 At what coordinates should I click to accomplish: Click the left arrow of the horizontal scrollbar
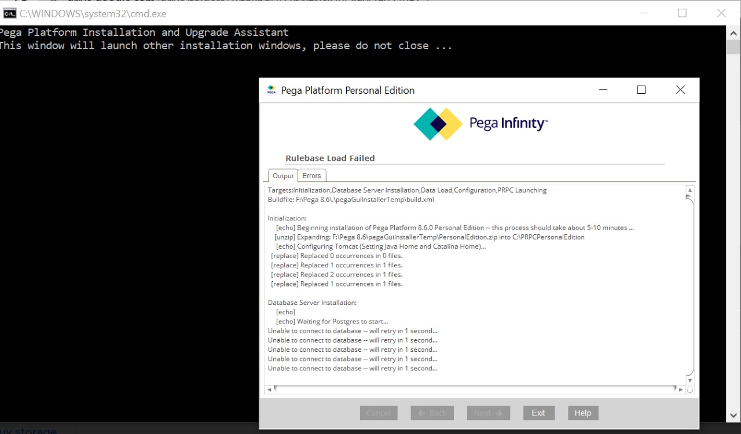point(269,389)
